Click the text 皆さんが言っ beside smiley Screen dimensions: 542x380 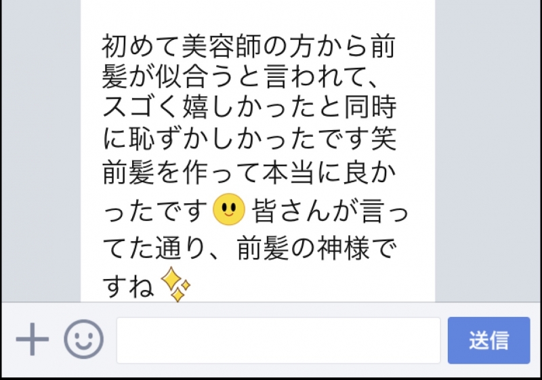click(x=331, y=211)
